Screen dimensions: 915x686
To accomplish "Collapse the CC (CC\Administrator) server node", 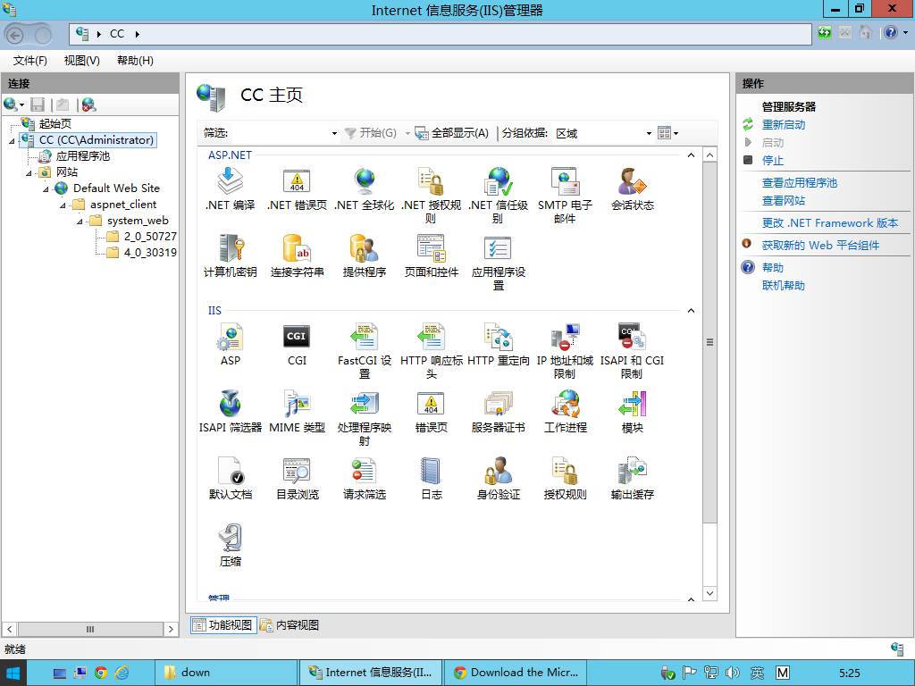I will click(x=12, y=140).
